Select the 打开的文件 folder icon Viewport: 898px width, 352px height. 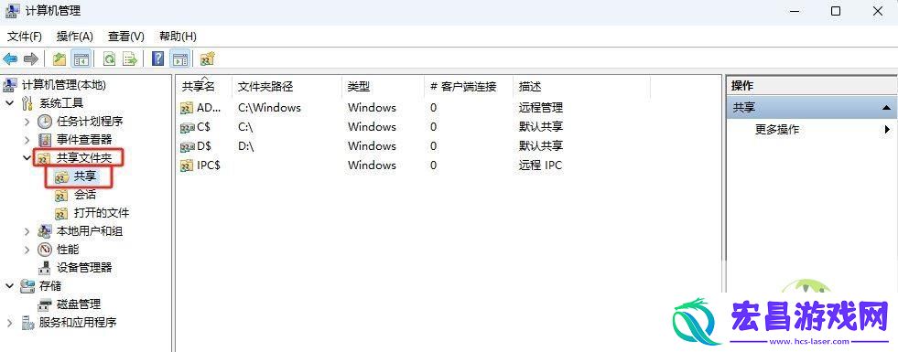pos(62,214)
